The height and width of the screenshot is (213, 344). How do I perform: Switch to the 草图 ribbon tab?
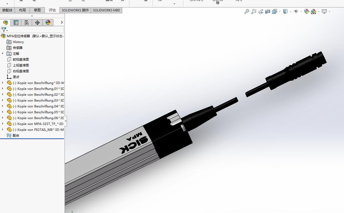(37, 10)
